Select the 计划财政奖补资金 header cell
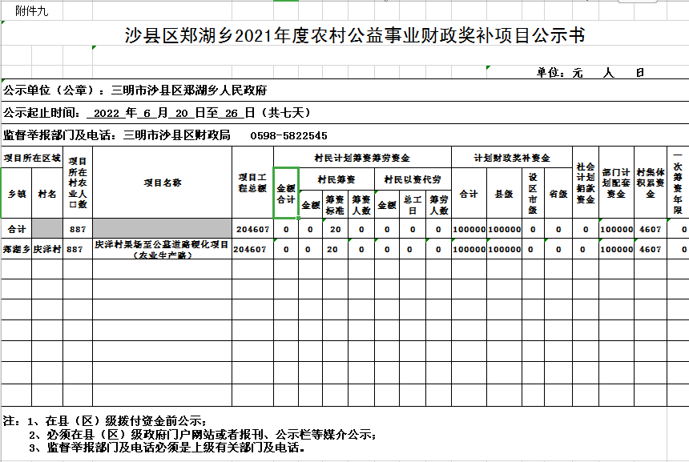 click(x=511, y=158)
